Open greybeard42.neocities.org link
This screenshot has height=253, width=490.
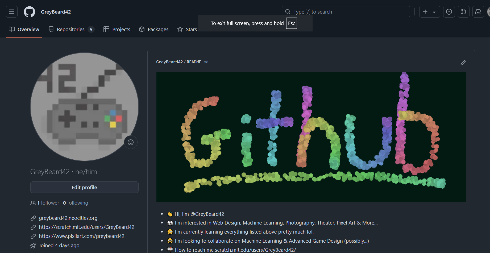point(68,218)
